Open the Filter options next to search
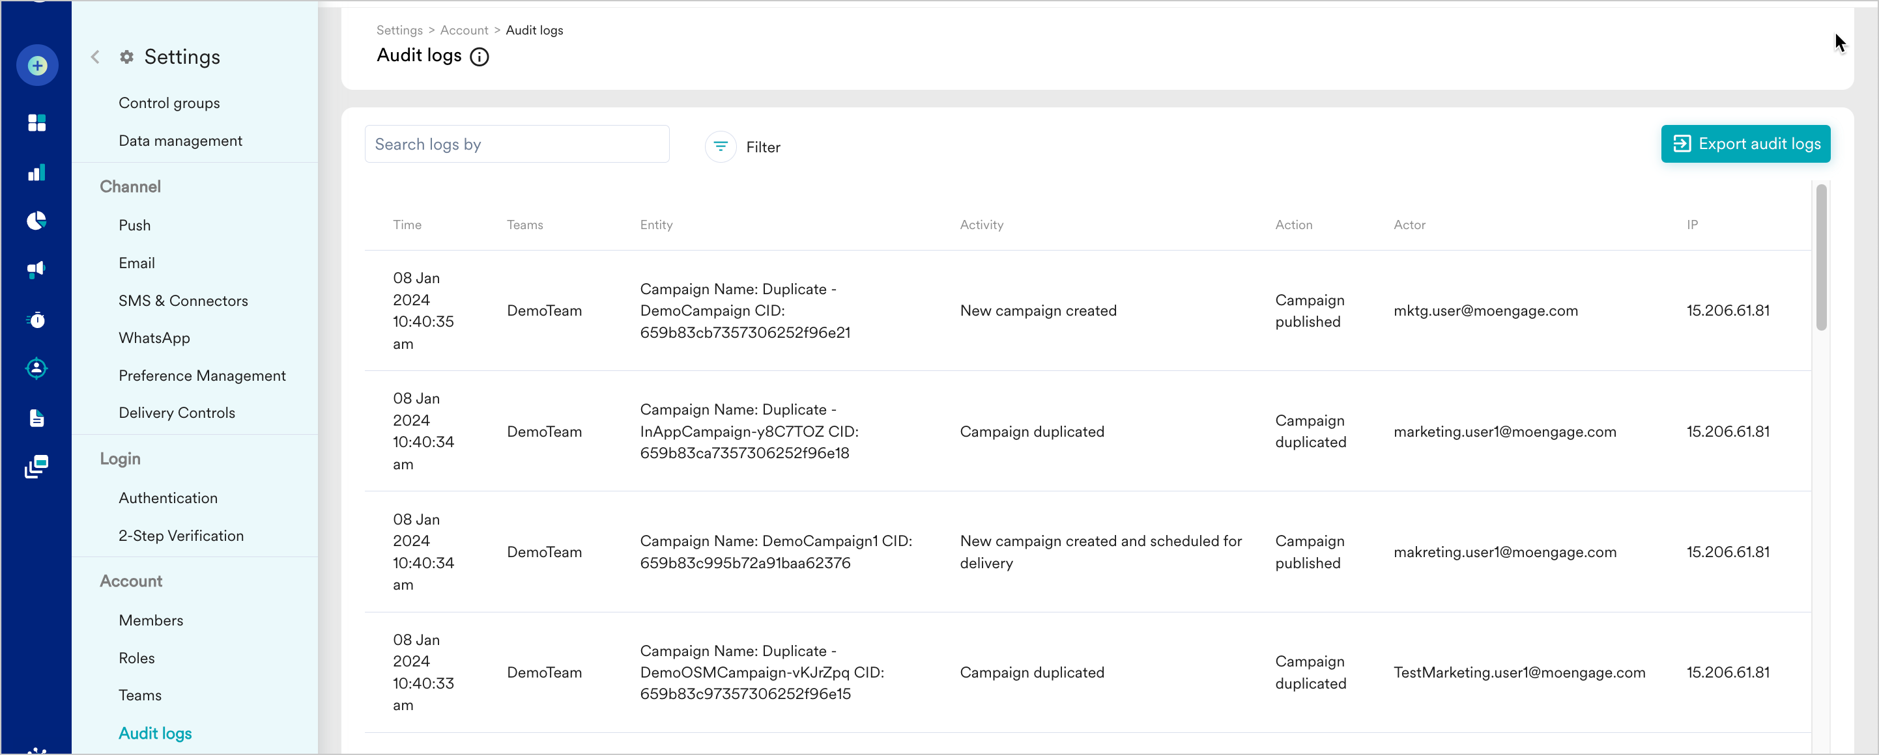This screenshot has width=1879, height=755. click(743, 146)
